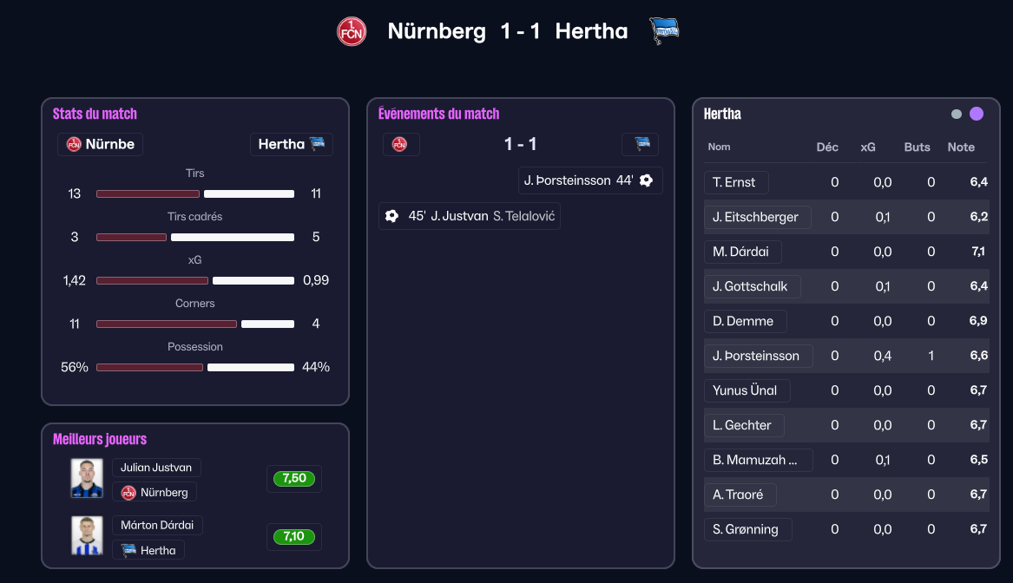This screenshot has height=583, width=1013.
Task: Sort the table by the Note column
Action: (961, 147)
